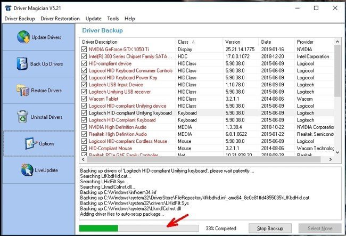Image resolution: width=346 pixels, height=236 pixels.
Task: Click the horizontal scrollbar thumb of driver list
Action: pyautogui.click(x=203, y=159)
